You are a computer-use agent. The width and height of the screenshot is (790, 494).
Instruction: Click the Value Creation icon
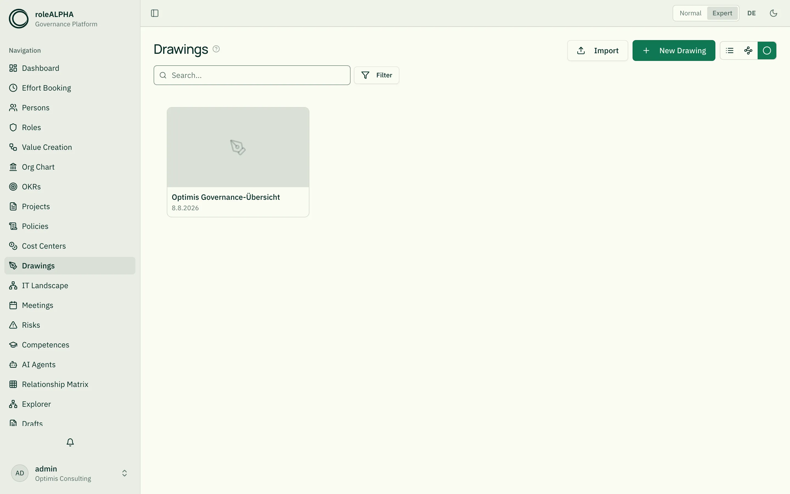click(13, 147)
